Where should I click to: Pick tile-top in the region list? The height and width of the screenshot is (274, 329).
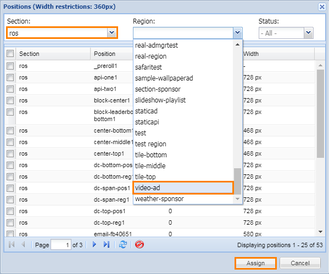pyautogui.click(x=183, y=177)
